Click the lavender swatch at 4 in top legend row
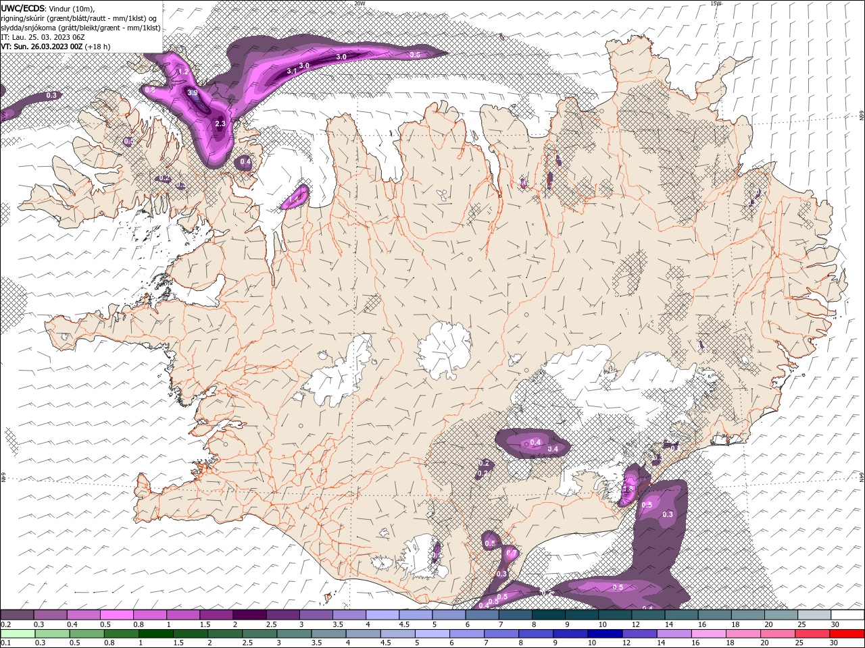Image resolution: width=865 pixels, height=648 pixels. pos(382,614)
